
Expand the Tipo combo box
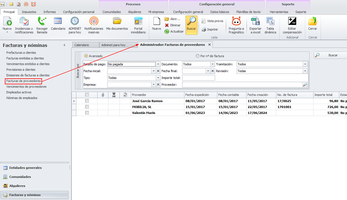coord(158,78)
